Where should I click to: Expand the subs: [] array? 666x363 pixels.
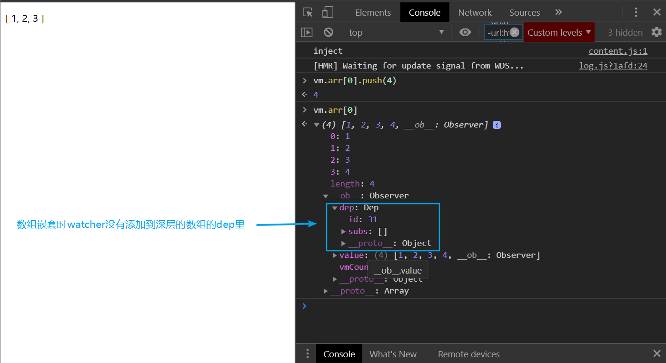coord(344,232)
